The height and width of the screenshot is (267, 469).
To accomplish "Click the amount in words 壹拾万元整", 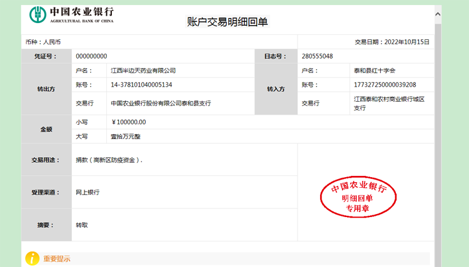I will tap(126, 137).
